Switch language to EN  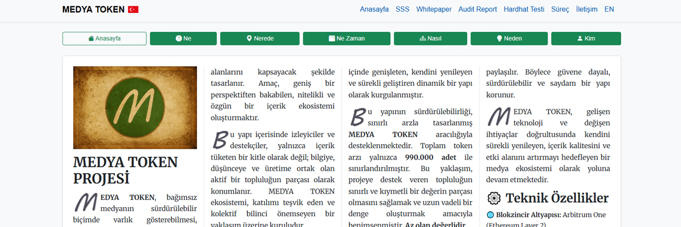609,9
